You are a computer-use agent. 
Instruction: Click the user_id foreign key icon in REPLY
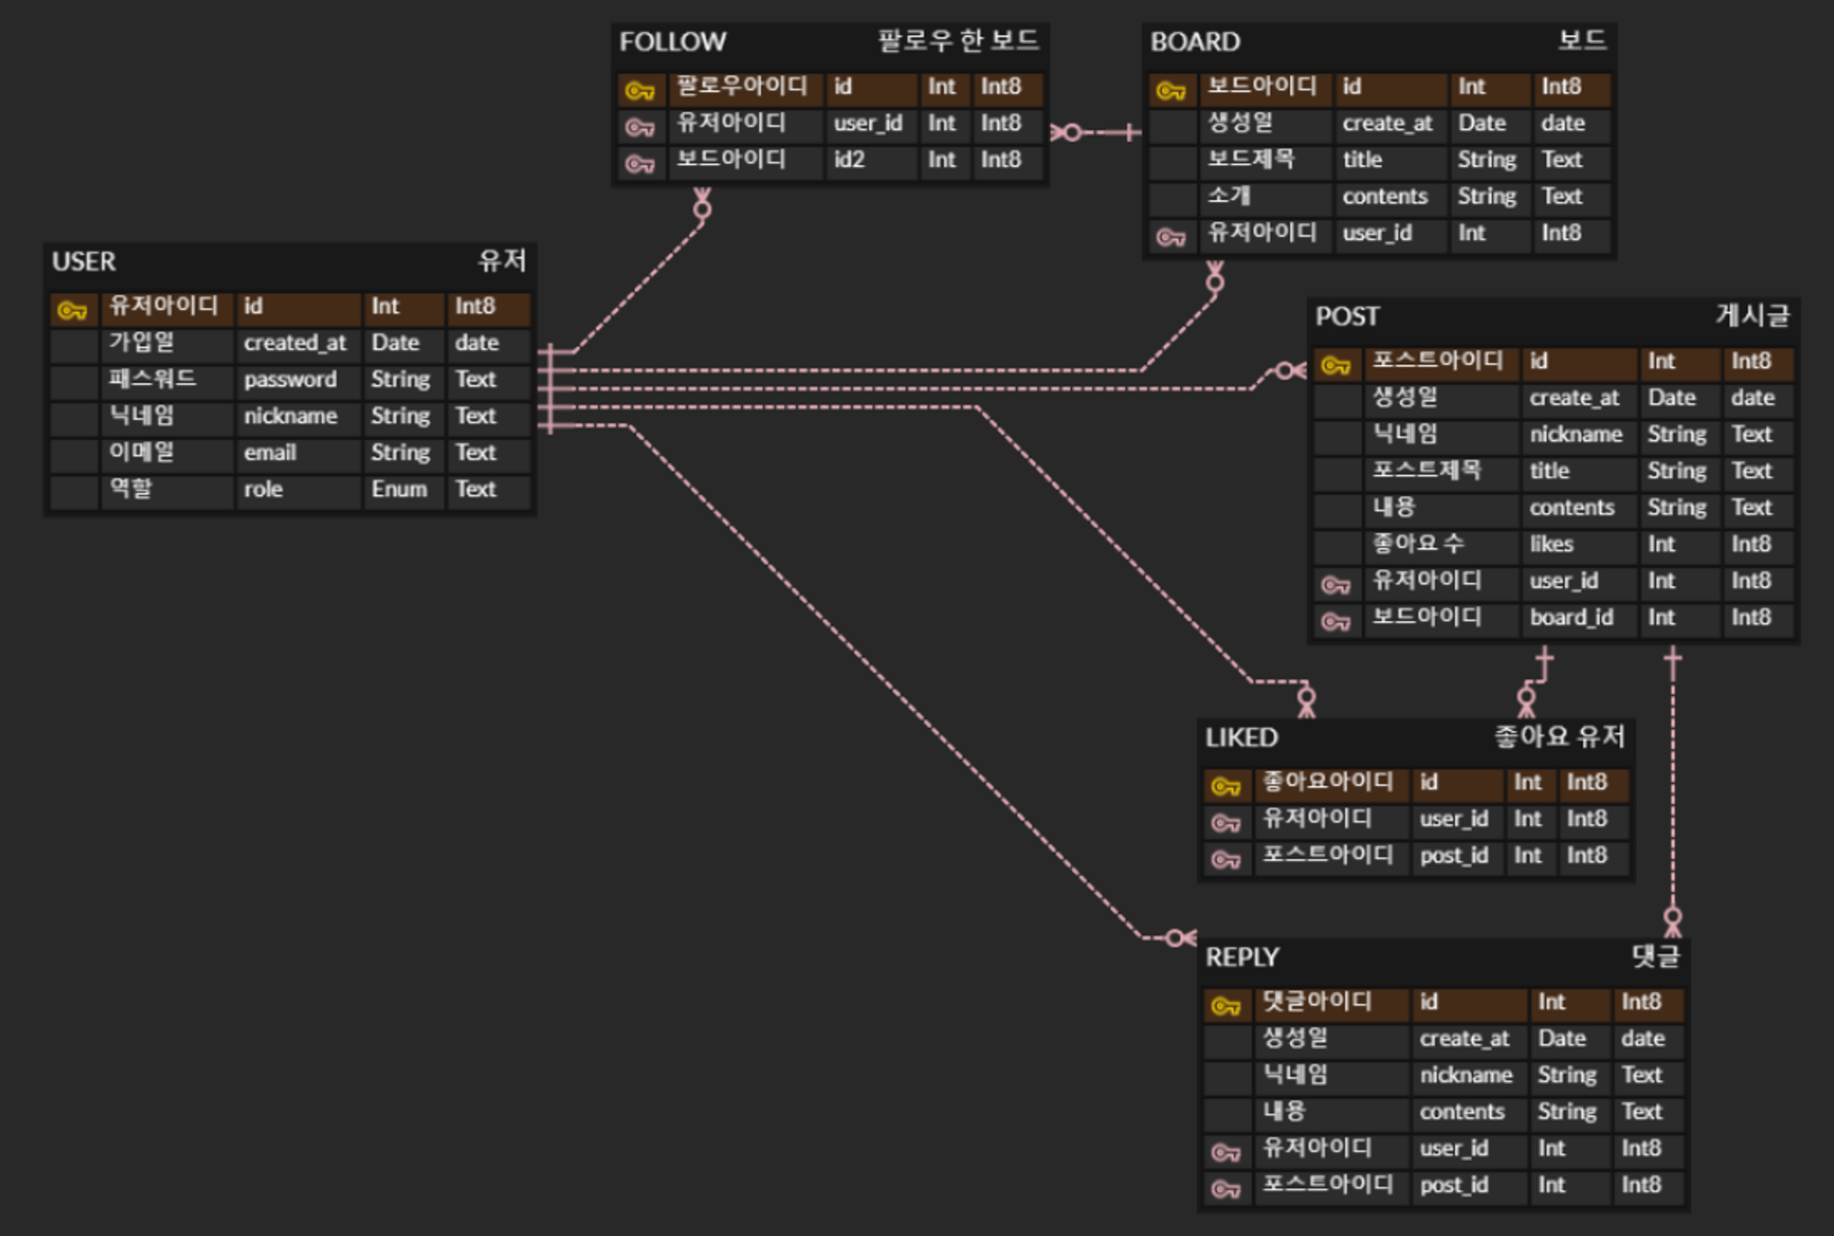pos(1226,1152)
